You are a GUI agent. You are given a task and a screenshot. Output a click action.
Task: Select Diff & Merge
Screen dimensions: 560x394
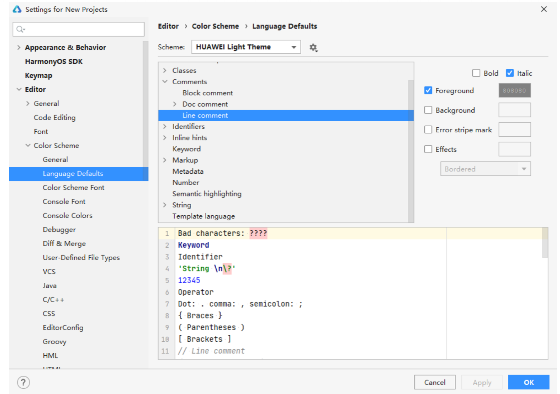pos(64,244)
